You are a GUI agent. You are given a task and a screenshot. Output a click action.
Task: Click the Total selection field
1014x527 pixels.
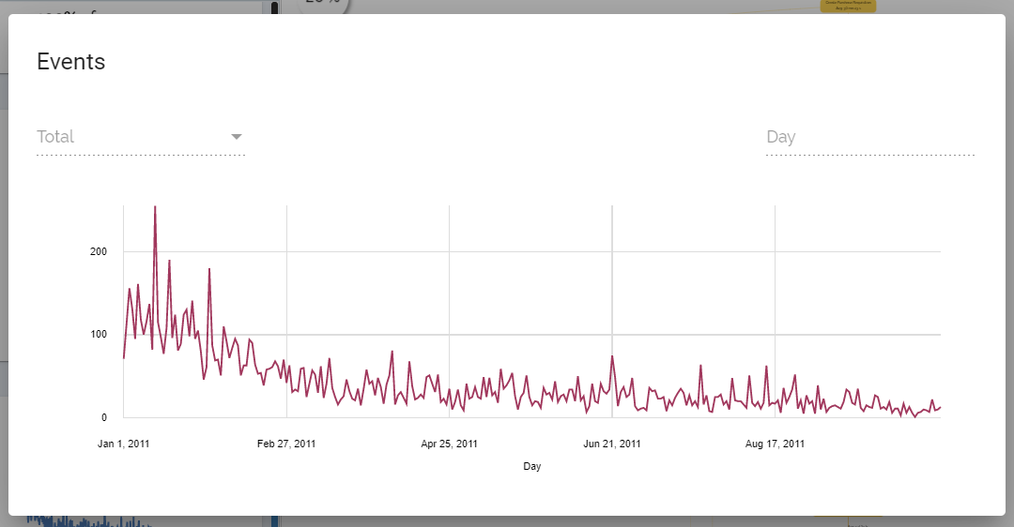pyautogui.click(x=131, y=137)
